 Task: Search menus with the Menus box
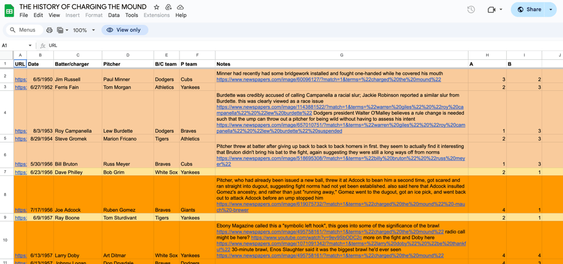coord(22,30)
